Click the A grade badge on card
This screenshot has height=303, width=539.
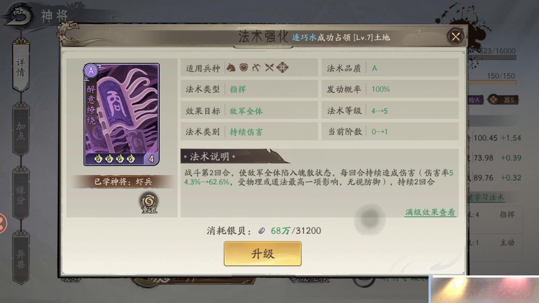[90, 71]
